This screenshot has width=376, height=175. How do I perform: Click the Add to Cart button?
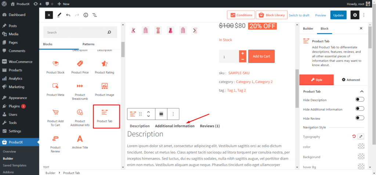[261, 56]
